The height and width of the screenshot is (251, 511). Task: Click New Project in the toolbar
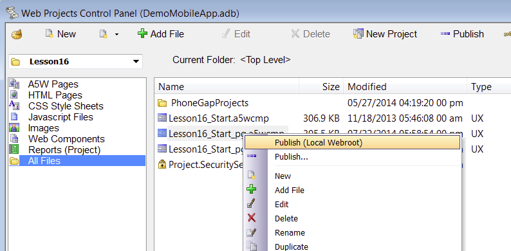[386, 34]
